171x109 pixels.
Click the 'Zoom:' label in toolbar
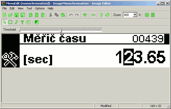coord(117,15)
